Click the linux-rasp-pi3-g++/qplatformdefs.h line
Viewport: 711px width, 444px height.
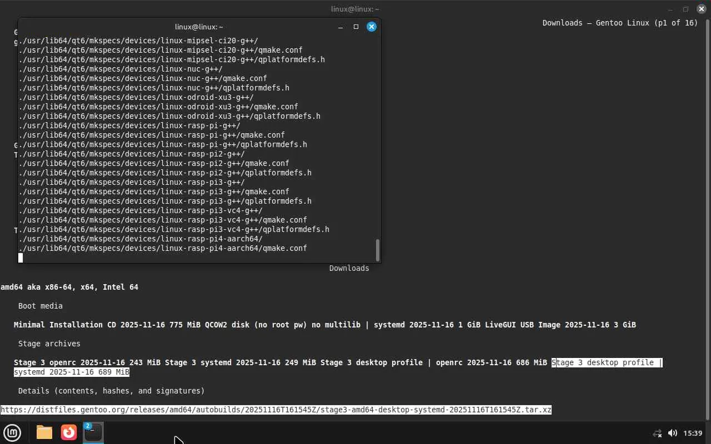[165, 201]
